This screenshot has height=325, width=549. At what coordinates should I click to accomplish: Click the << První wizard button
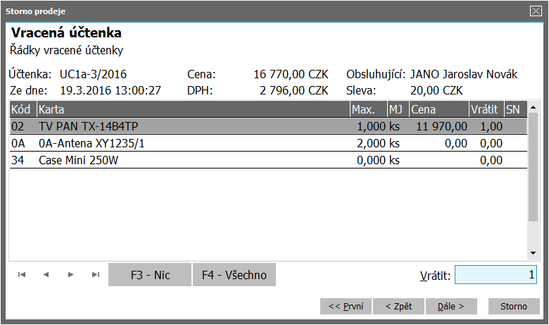coord(346,307)
